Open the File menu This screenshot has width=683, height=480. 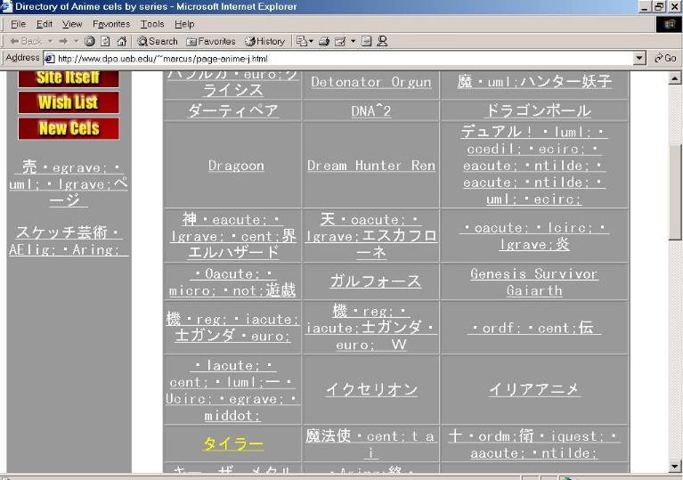click(x=19, y=24)
